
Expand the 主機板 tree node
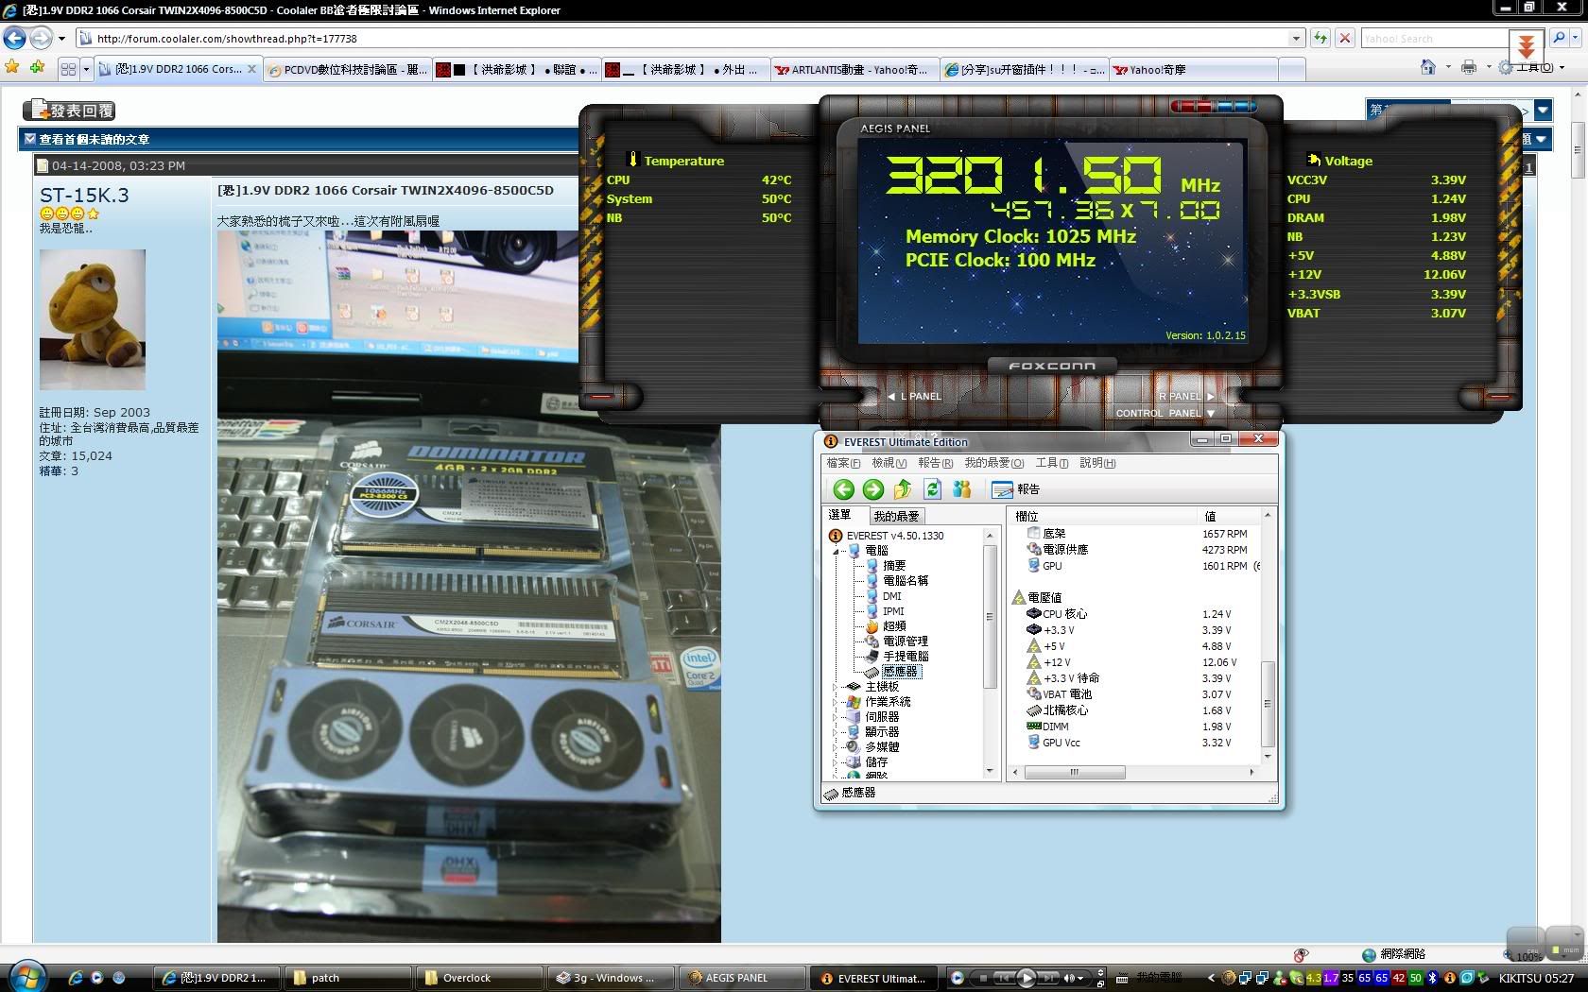(836, 687)
